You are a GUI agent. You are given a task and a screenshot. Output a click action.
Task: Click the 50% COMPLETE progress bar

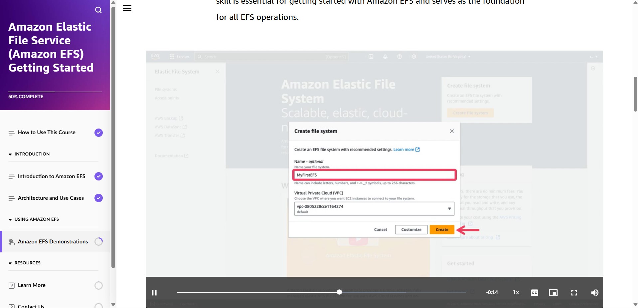[55, 92]
